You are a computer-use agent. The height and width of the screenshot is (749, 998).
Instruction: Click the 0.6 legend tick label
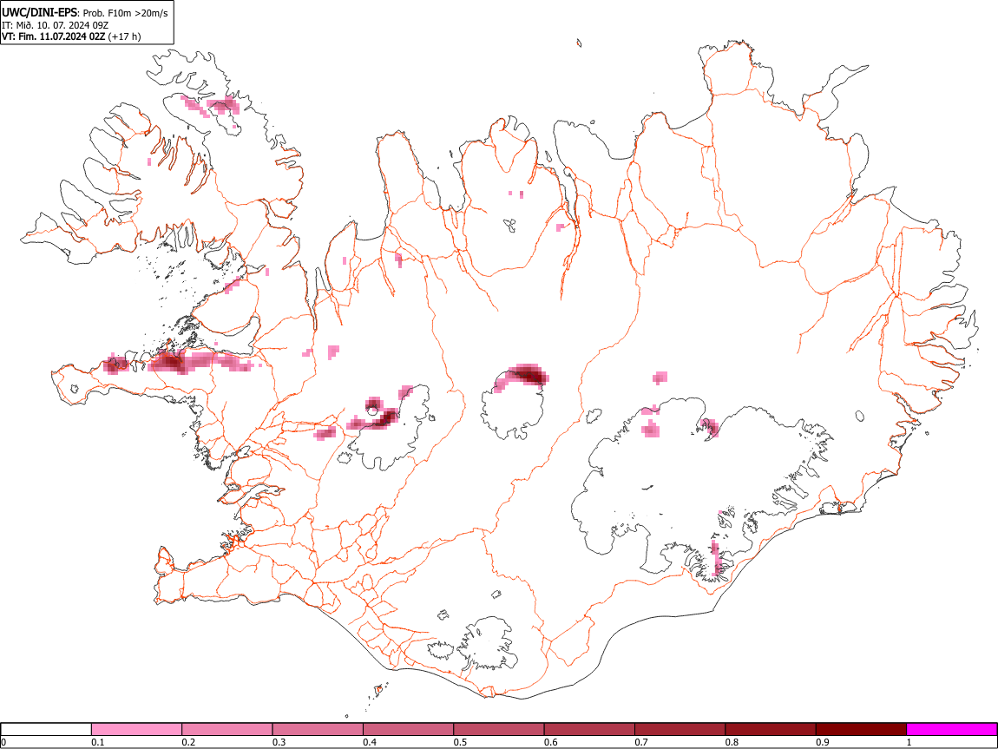[x=550, y=742]
